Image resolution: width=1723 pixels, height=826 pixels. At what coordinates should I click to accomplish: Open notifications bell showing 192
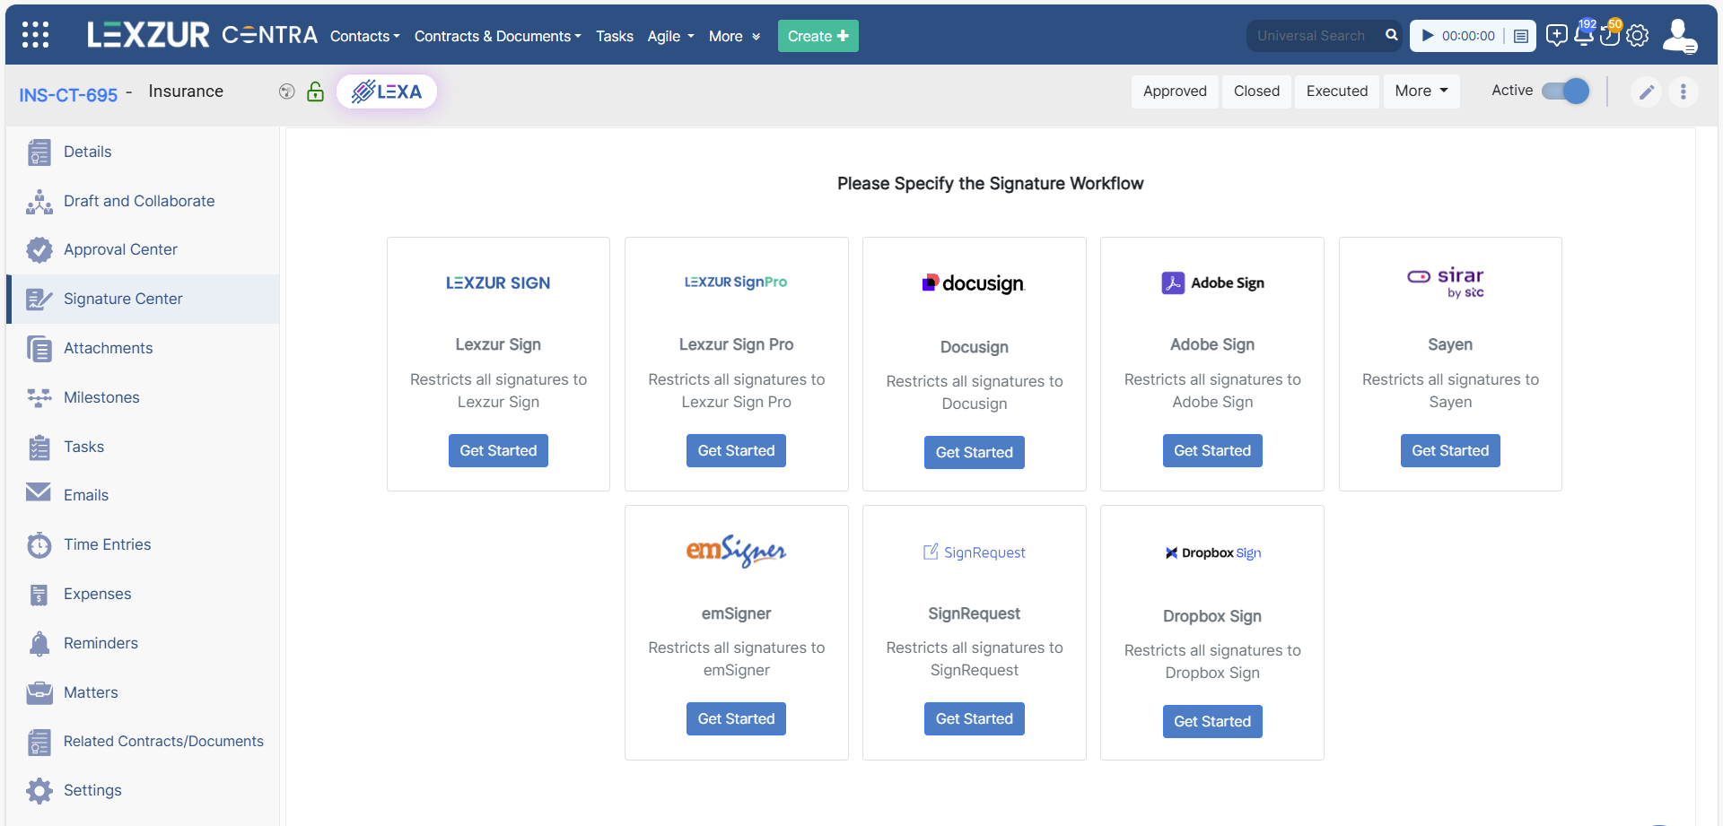pos(1583,36)
